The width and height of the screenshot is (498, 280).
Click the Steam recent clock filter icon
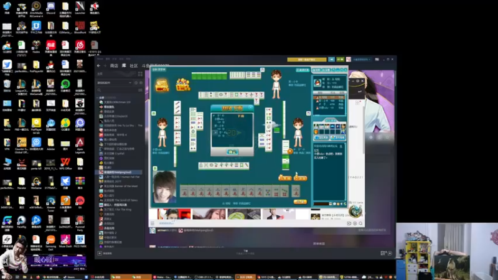136,83
